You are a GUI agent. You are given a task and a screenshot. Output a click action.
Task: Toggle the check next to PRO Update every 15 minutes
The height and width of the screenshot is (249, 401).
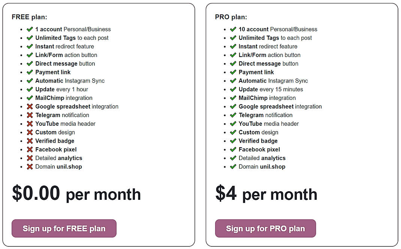click(x=233, y=89)
